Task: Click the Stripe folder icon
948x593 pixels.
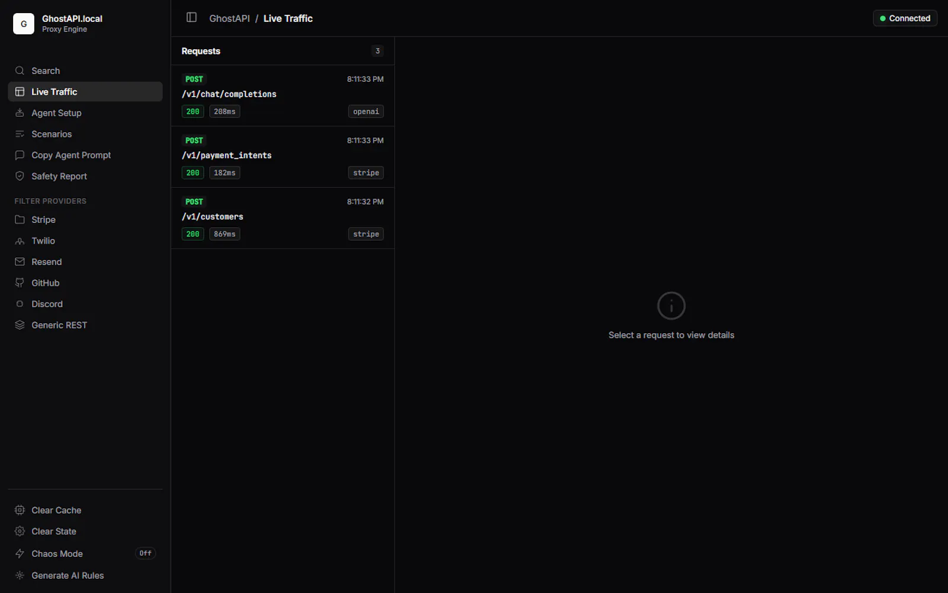Action: click(x=20, y=219)
